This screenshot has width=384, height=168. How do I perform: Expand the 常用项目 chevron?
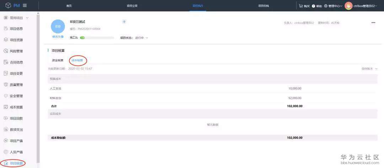click(x=27, y=18)
